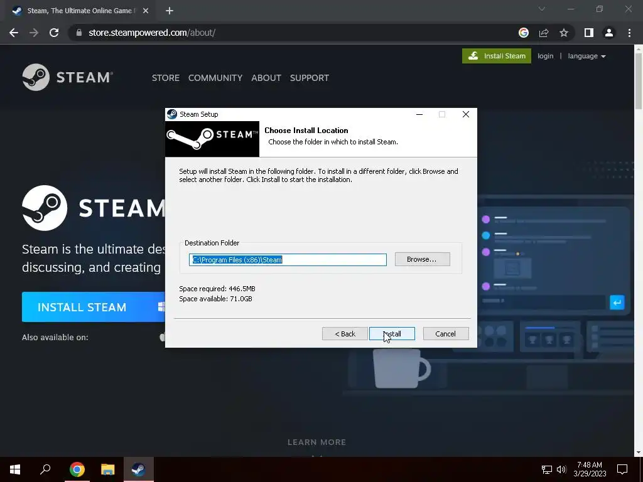
Task: Click the Install button in Steam Setup
Action: click(x=392, y=334)
